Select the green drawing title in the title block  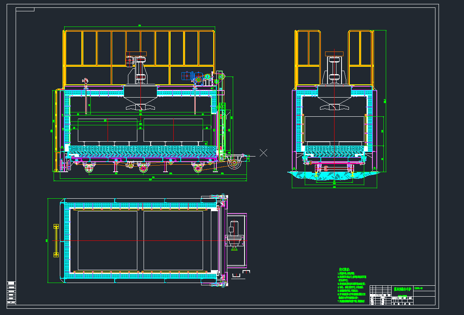402,289
